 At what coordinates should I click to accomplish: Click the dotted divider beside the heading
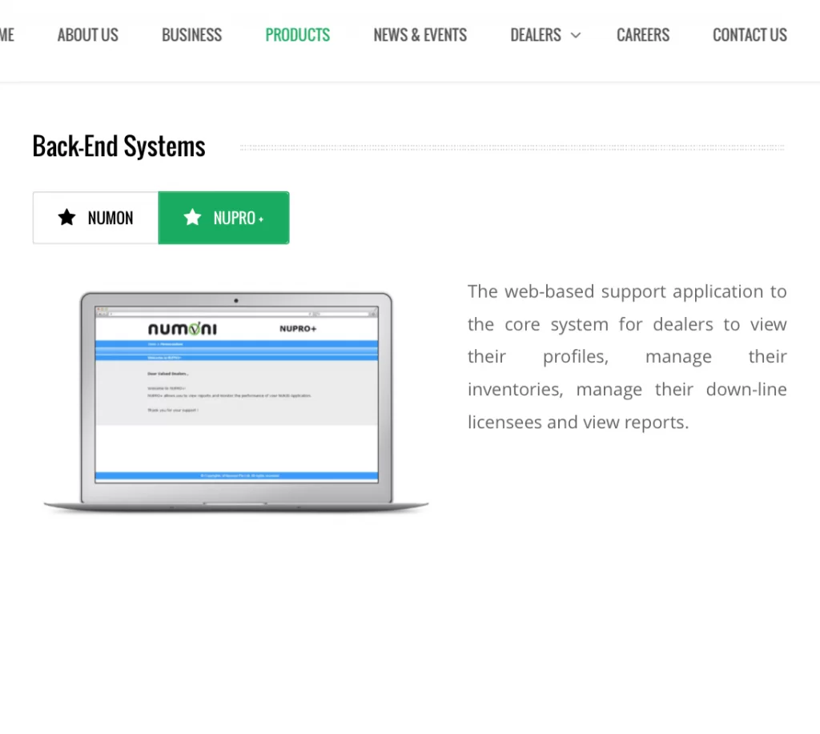(x=512, y=147)
